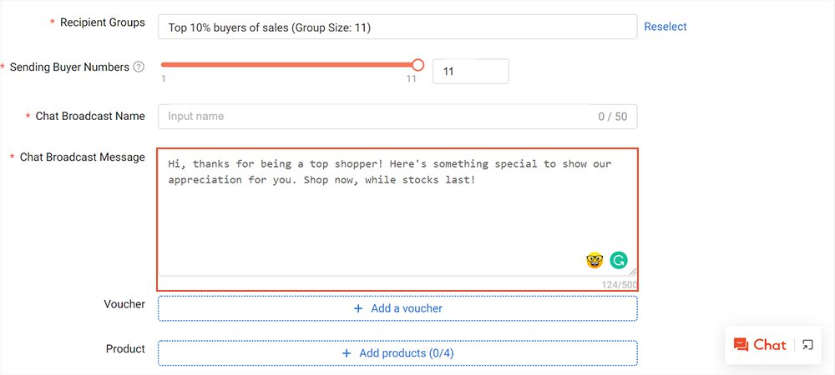Screen dimensions: 835x375
Task: Click the plus icon beside Add a voucher
Action: 358,308
